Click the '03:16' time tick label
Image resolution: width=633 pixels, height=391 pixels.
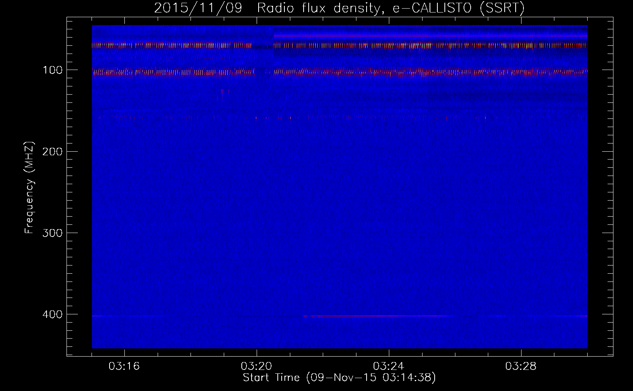pyautogui.click(x=124, y=366)
